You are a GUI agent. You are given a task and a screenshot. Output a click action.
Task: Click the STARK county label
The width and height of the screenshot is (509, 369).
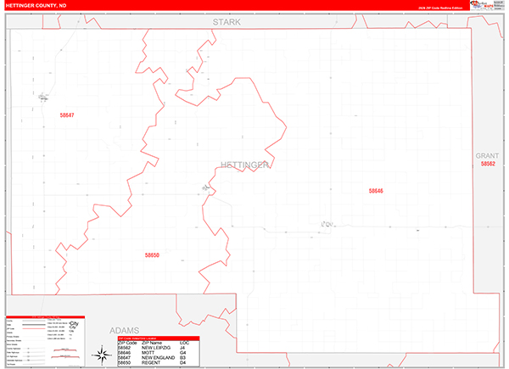227,22
